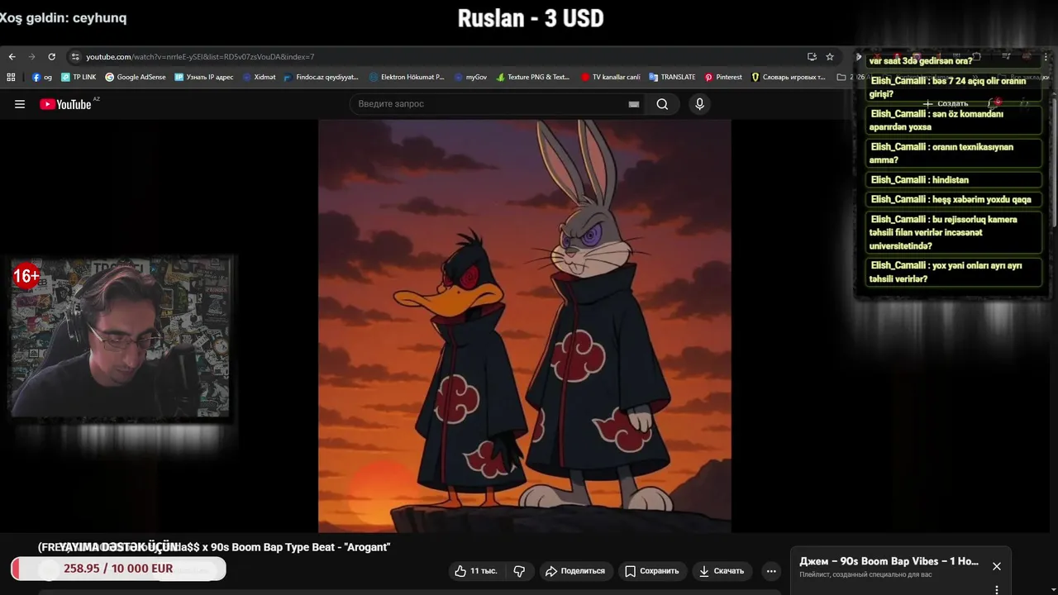Open the Узнать IP адрес bookmark

click(204, 77)
